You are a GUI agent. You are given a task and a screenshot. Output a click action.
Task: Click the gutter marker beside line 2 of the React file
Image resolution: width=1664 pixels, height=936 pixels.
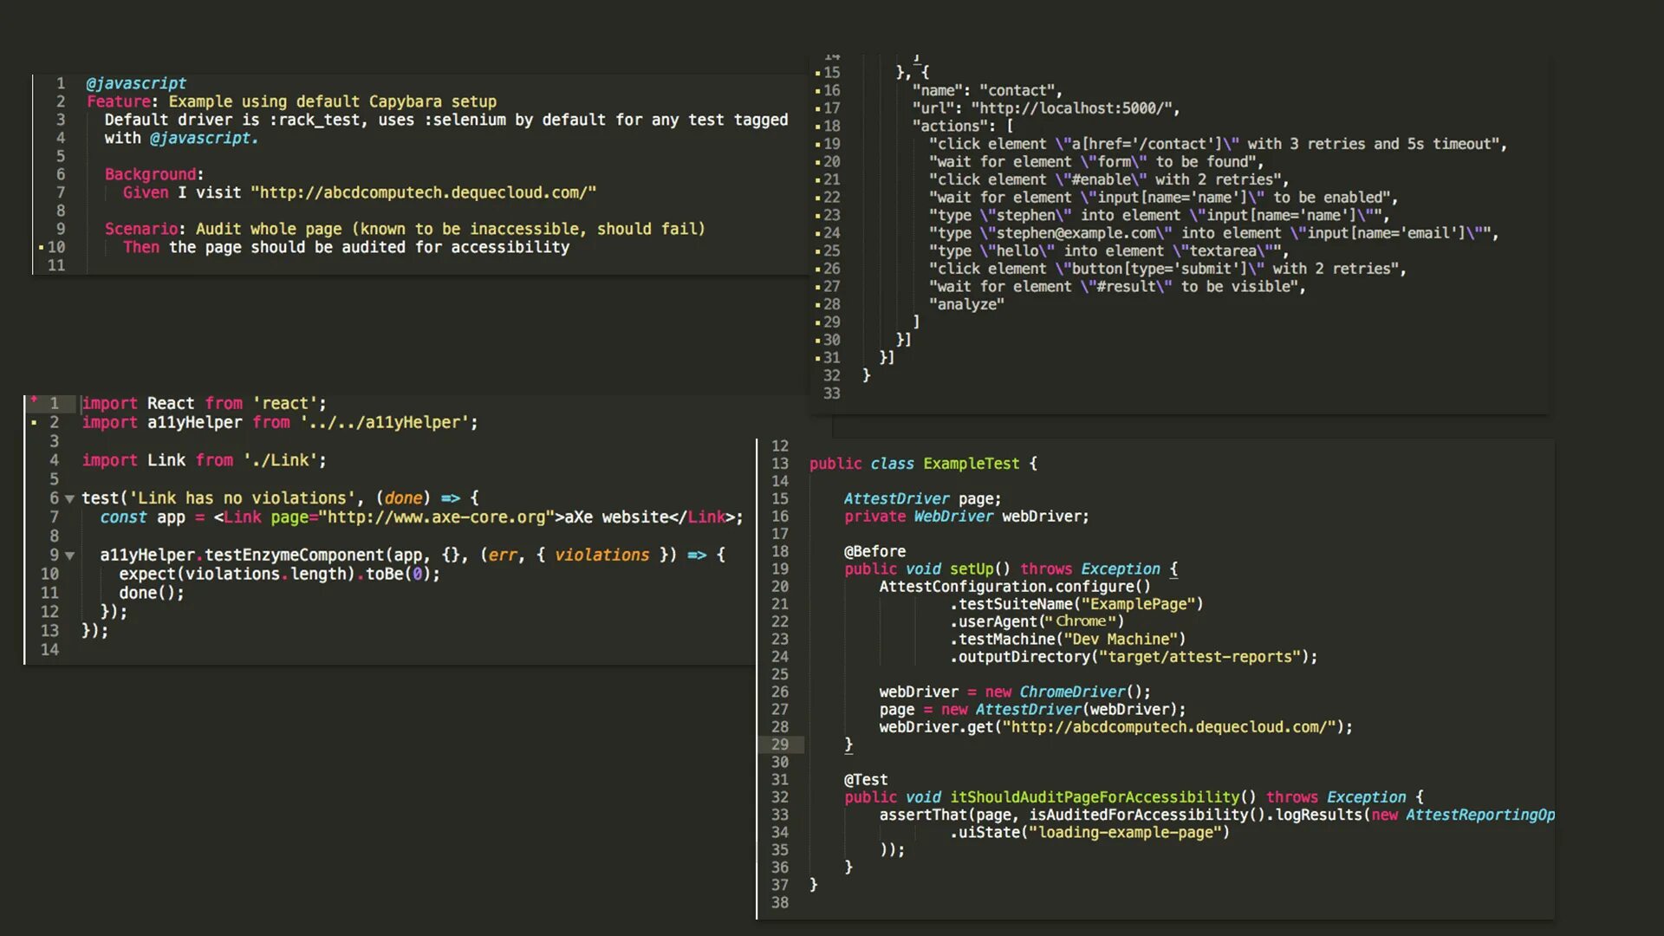click(x=34, y=423)
